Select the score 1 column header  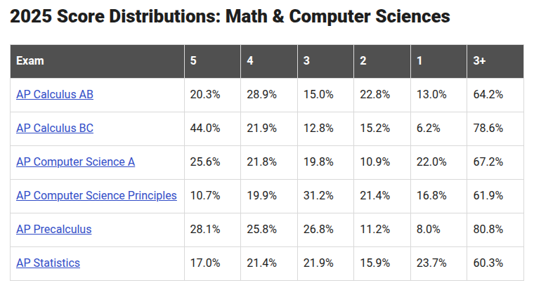click(x=419, y=61)
